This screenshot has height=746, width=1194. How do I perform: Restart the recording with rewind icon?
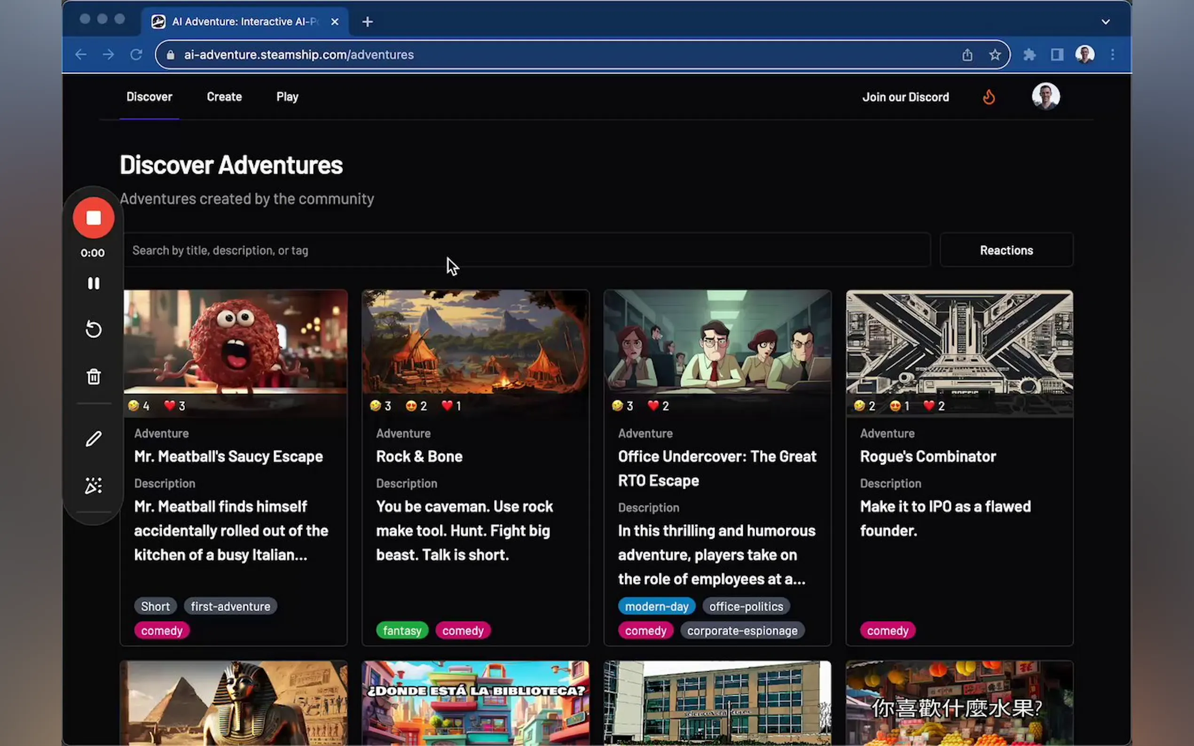[93, 329]
